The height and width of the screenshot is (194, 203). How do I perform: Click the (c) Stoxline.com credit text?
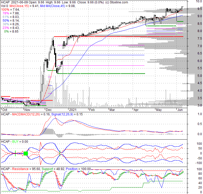(x=117, y=2)
